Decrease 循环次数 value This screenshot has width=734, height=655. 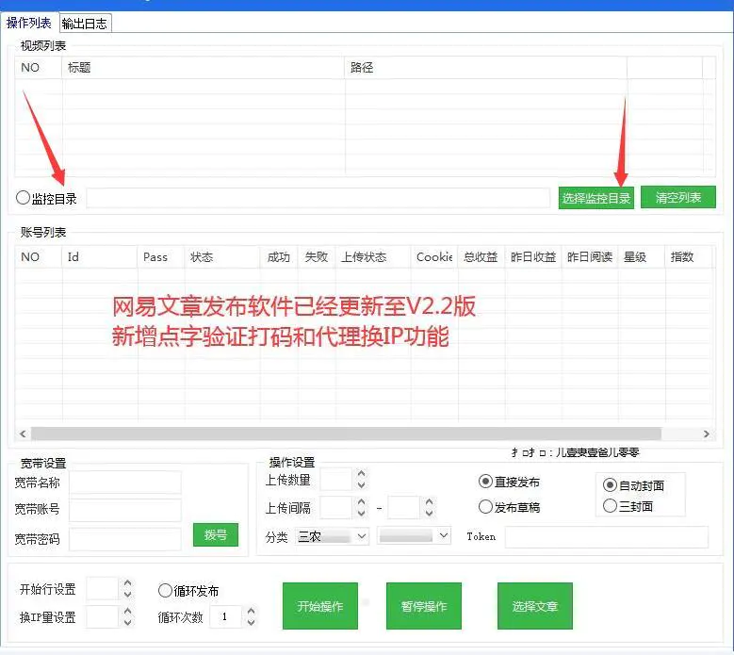(x=252, y=623)
